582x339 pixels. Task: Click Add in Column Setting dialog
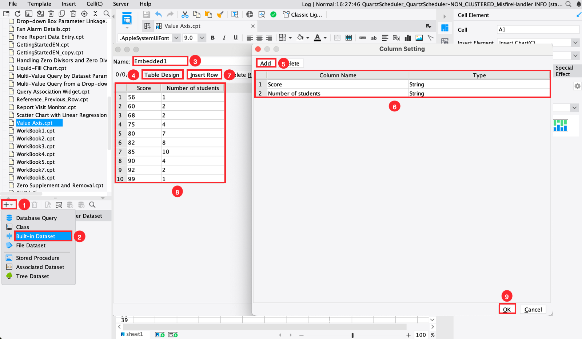(266, 64)
